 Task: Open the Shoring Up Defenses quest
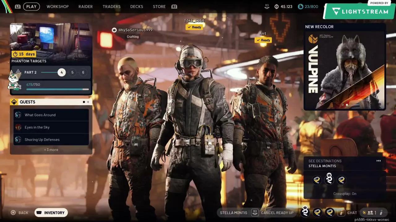[51, 140]
